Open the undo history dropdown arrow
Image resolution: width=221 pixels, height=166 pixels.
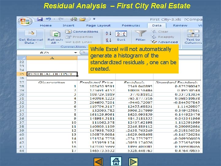(54, 19)
